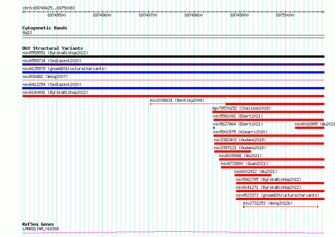Click the Cytogenetic Bands track title
Image resolution: width=335 pixels, height=237 pixels.
(x=45, y=28)
